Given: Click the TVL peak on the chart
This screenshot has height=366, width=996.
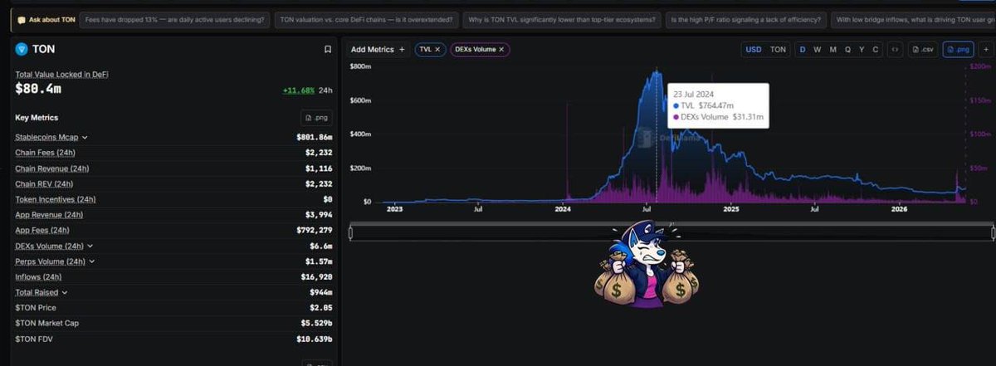Looking at the screenshot, I should pyautogui.click(x=656, y=72).
